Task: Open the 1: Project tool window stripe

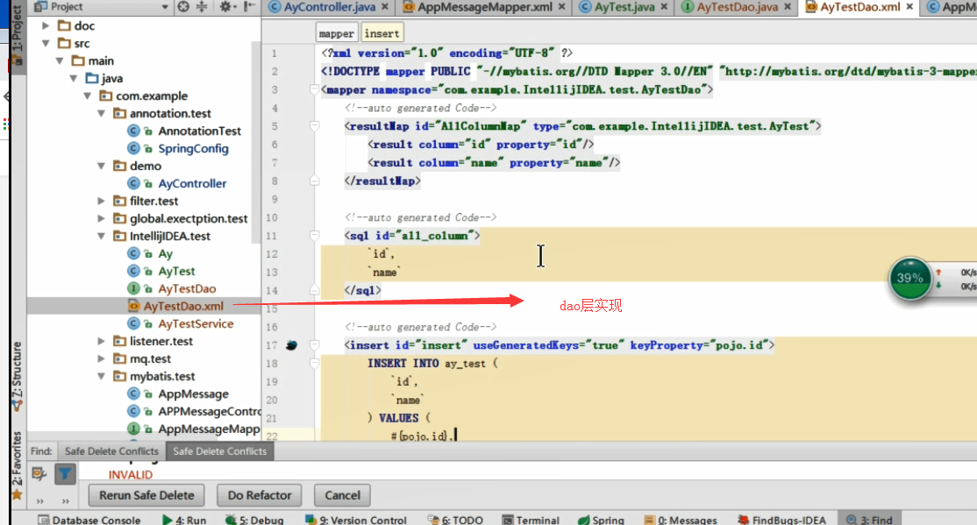Action: [18, 34]
